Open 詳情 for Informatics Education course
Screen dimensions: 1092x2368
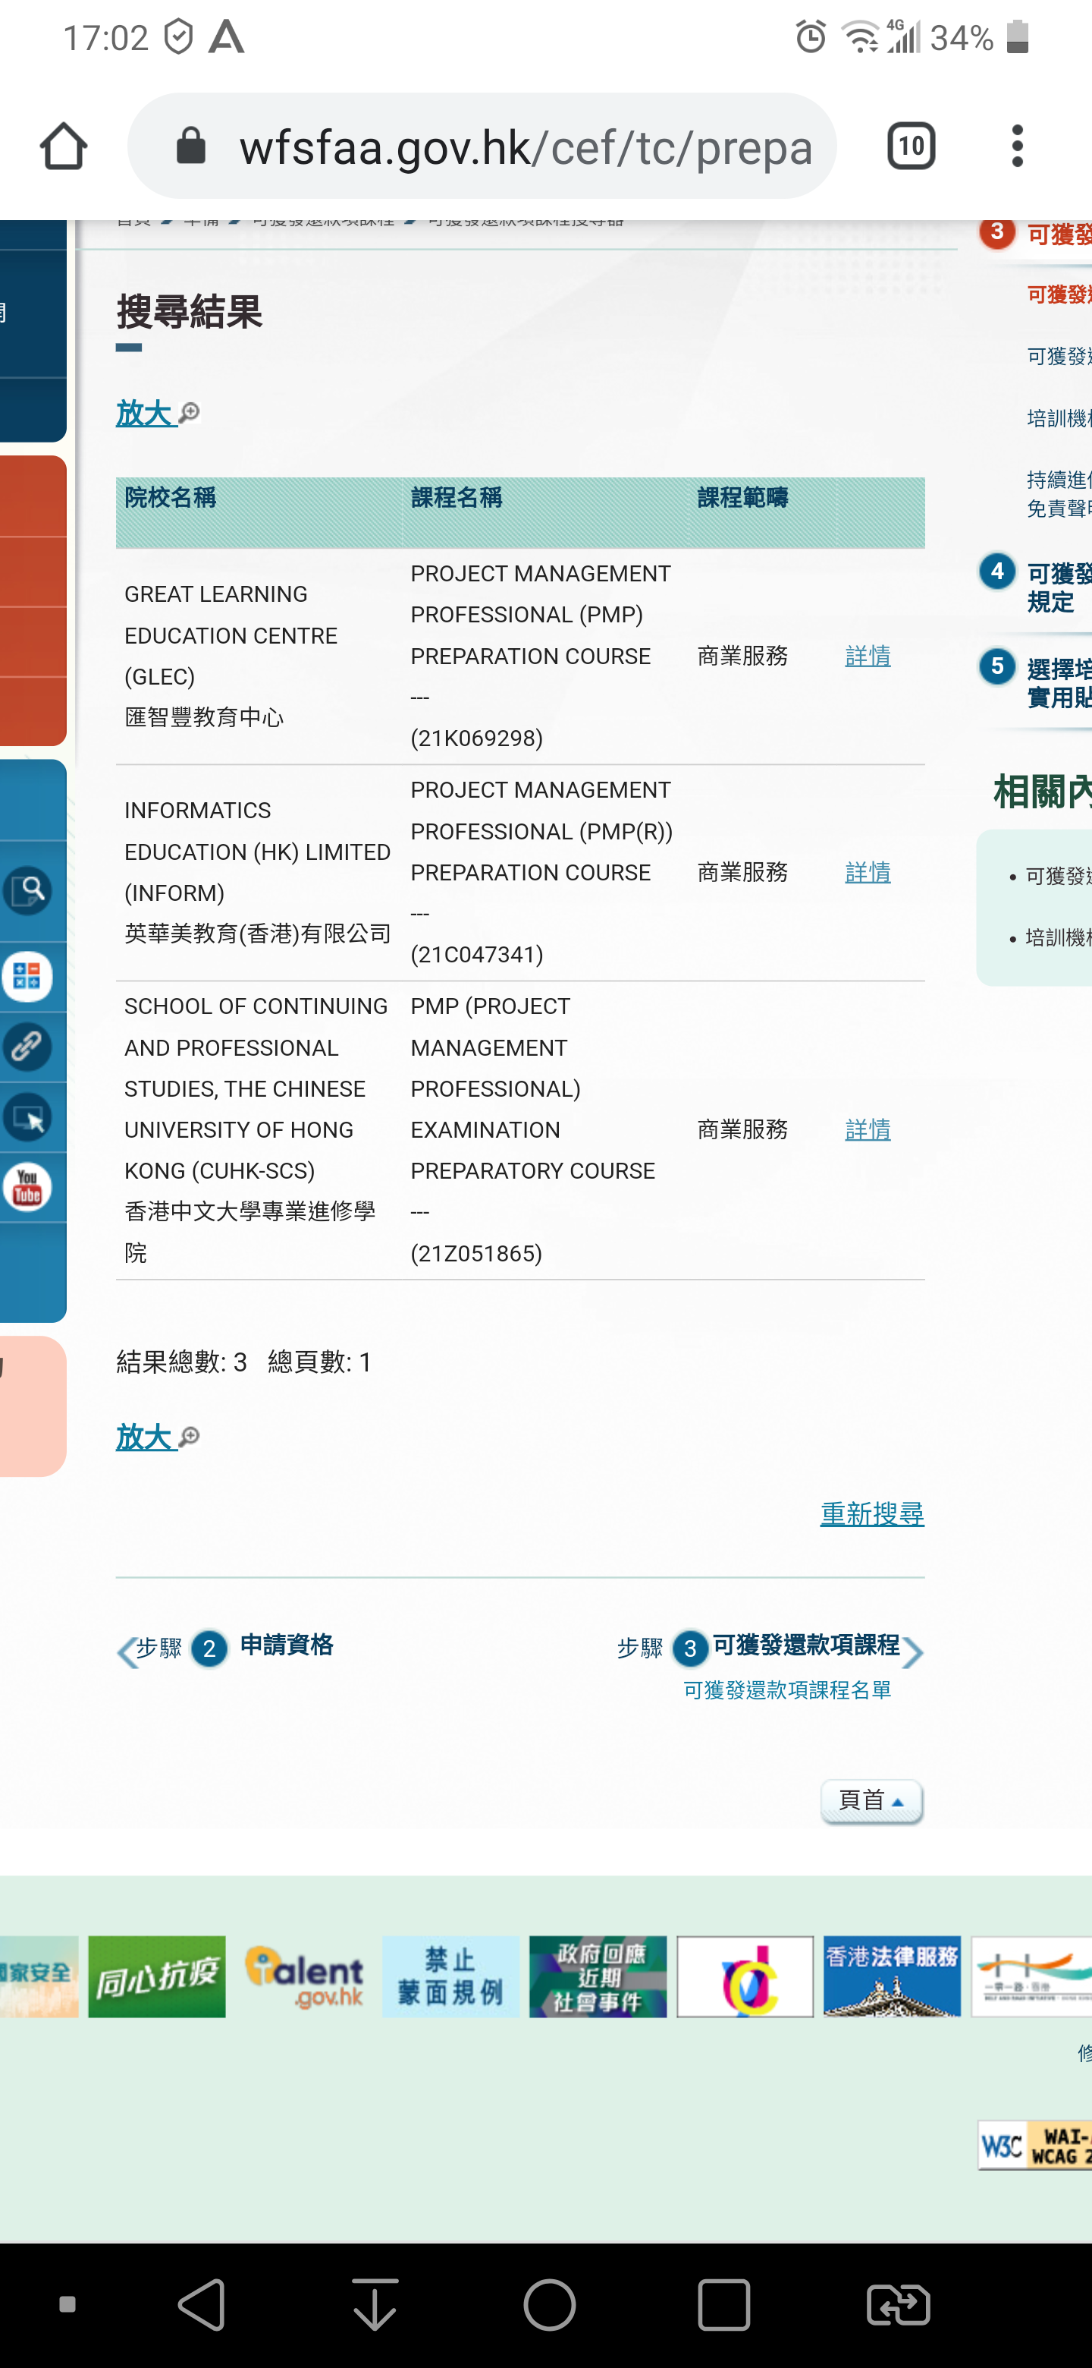click(868, 871)
